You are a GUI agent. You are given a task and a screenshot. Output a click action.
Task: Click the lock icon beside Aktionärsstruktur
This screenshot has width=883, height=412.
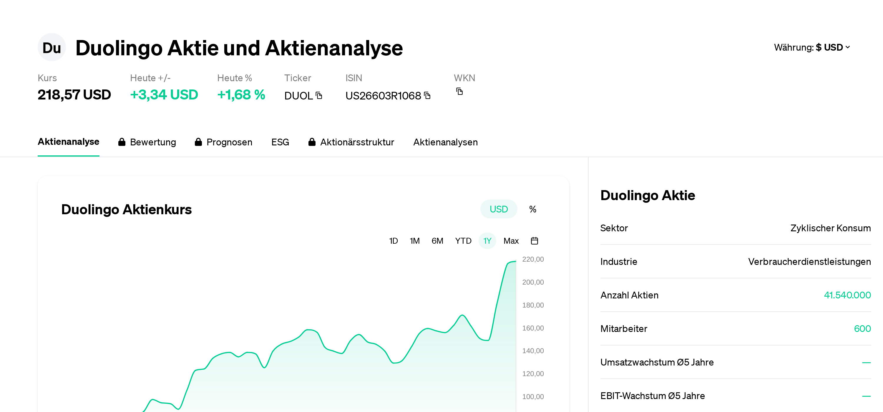312,142
